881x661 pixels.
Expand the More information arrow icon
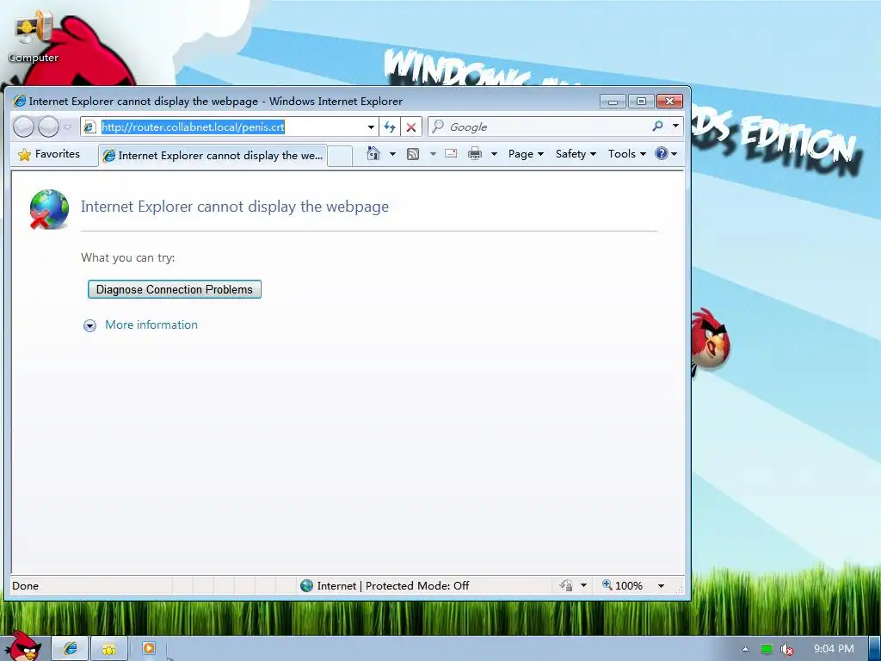pos(89,325)
